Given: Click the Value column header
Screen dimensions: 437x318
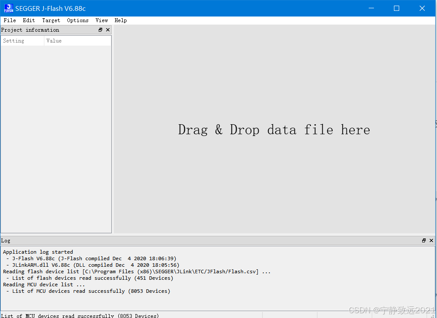Looking at the screenshot, I should (77, 41).
